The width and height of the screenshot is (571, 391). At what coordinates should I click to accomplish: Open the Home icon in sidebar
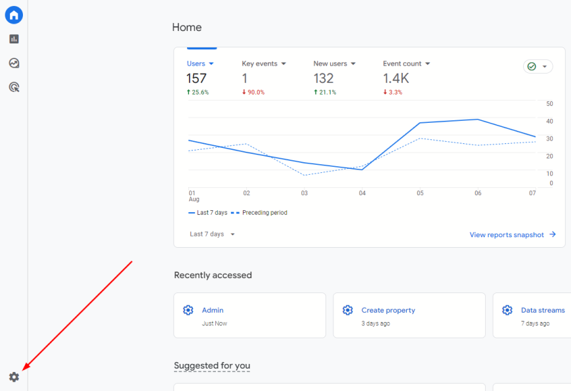click(14, 15)
